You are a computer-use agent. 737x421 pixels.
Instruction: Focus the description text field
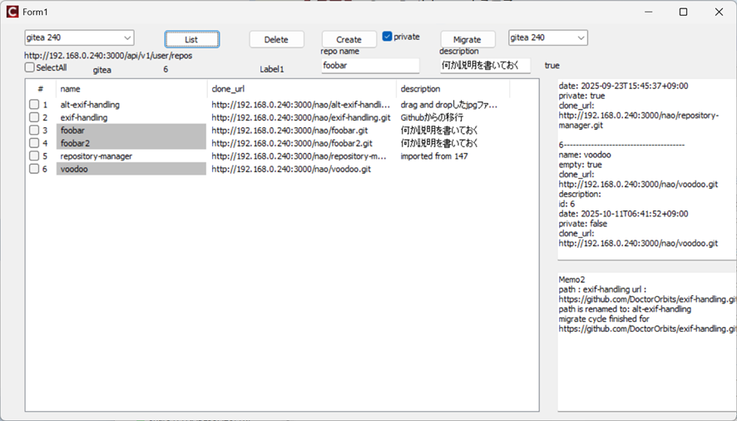[485, 66]
